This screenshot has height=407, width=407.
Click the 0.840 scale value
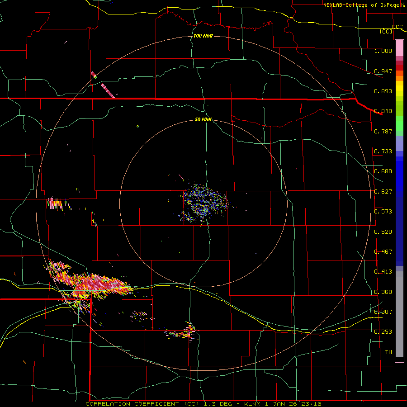coord(383,111)
